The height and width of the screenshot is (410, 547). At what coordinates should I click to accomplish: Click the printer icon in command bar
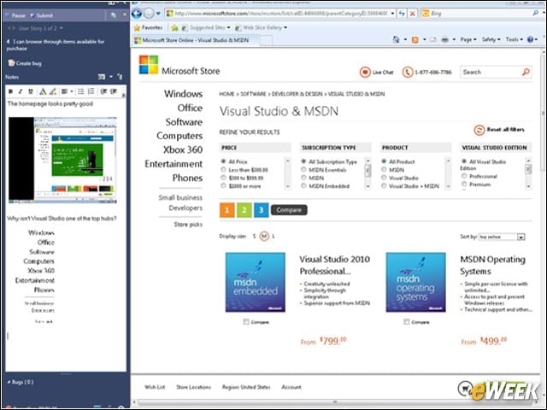tap(444, 40)
